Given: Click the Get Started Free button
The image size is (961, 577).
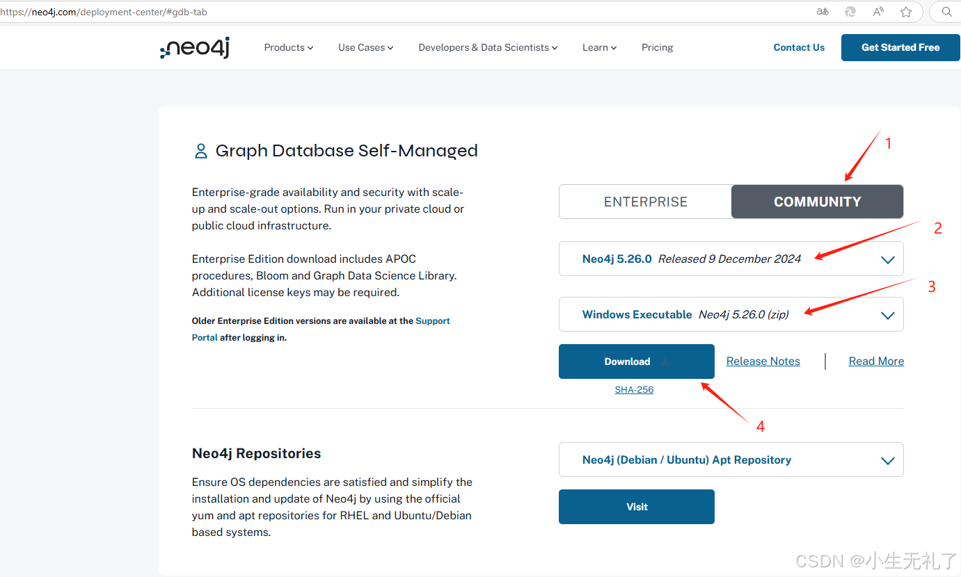Looking at the screenshot, I should (x=900, y=47).
